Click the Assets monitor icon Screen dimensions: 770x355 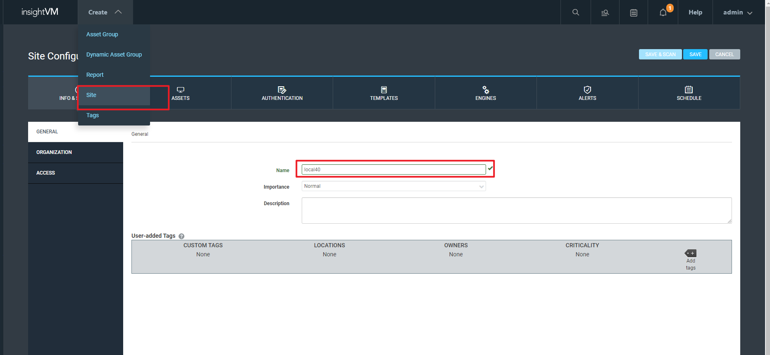click(181, 90)
